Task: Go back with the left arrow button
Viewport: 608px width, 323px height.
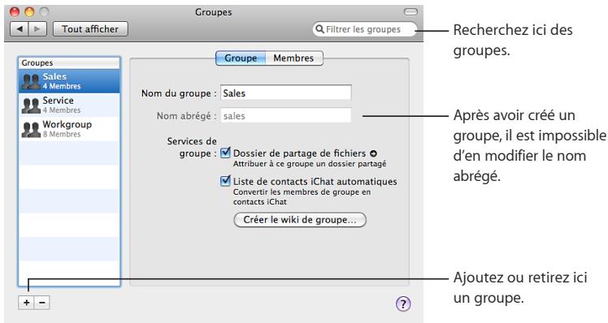Action: [19, 29]
